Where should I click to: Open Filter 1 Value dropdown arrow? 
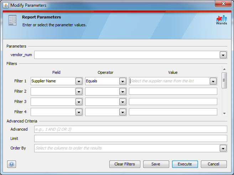tap(213, 81)
